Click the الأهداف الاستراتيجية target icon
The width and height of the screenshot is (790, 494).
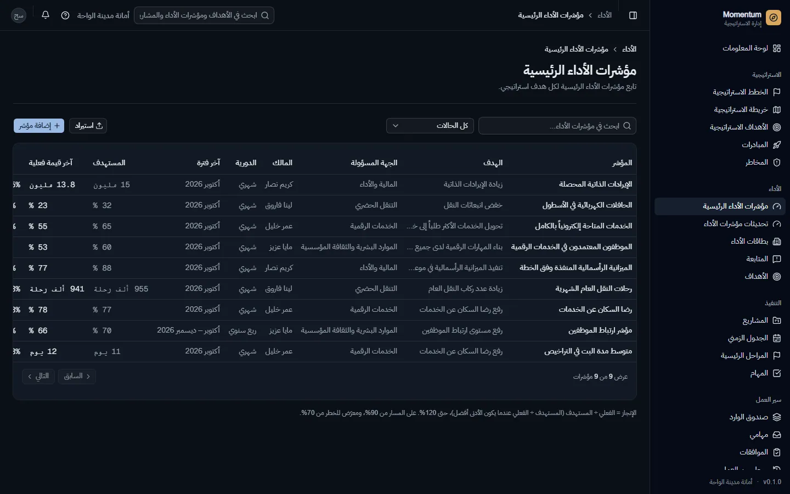click(777, 127)
